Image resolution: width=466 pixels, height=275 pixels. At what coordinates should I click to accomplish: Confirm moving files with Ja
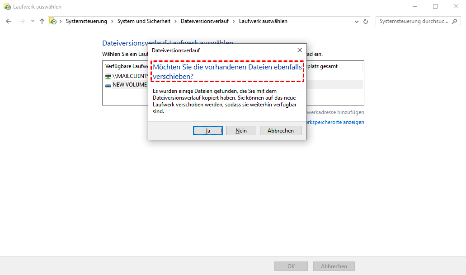tap(207, 130)
